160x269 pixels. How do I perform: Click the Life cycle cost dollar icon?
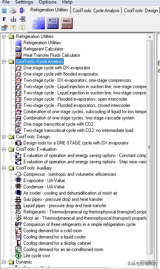[18, 256]
